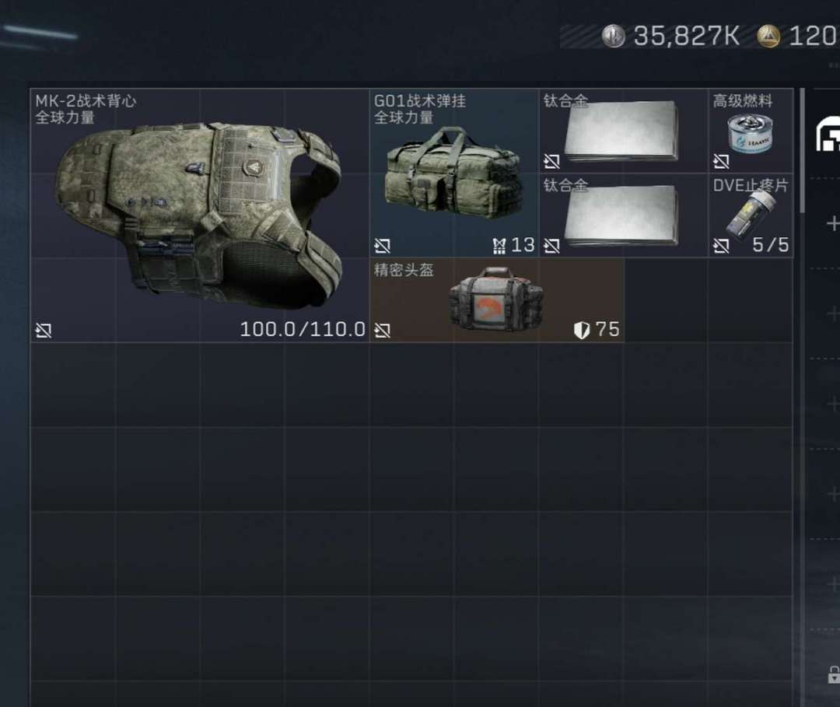Pick the DVE止疼片 painkiller bottle
The width and height of the screenshot is (840, 707).
(x=751, y=215)
